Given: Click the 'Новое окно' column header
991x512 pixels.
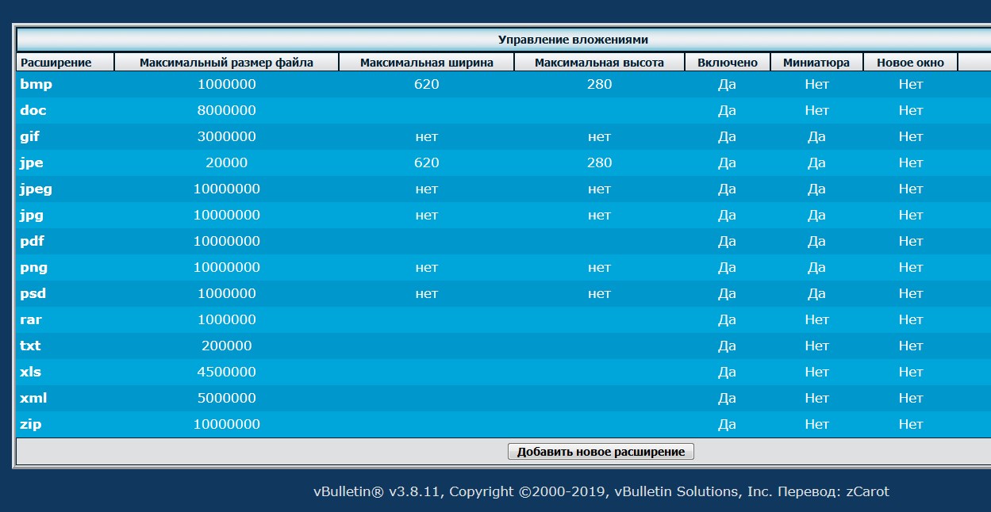Looking at the screenshot, I should point(910,63).
